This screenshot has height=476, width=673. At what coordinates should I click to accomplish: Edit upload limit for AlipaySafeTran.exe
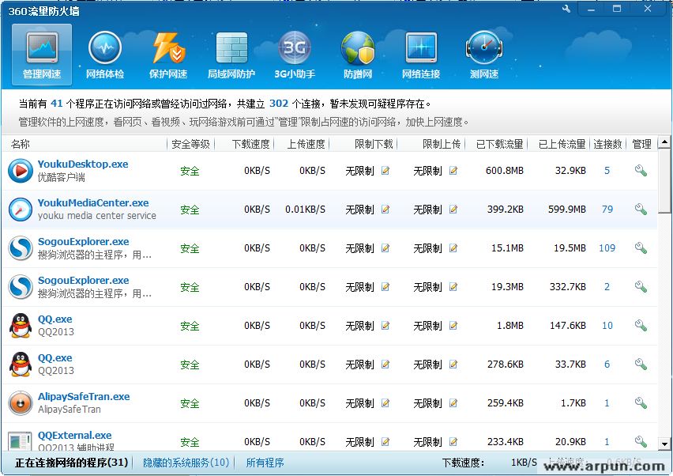point(453,403)
